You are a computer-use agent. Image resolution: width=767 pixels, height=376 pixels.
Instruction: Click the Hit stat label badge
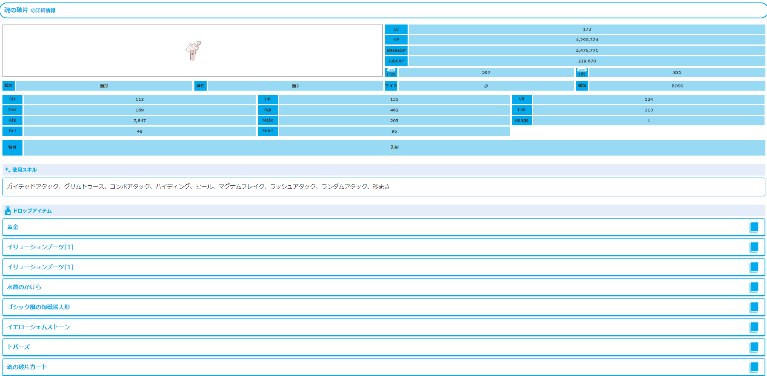click(582, 72)
